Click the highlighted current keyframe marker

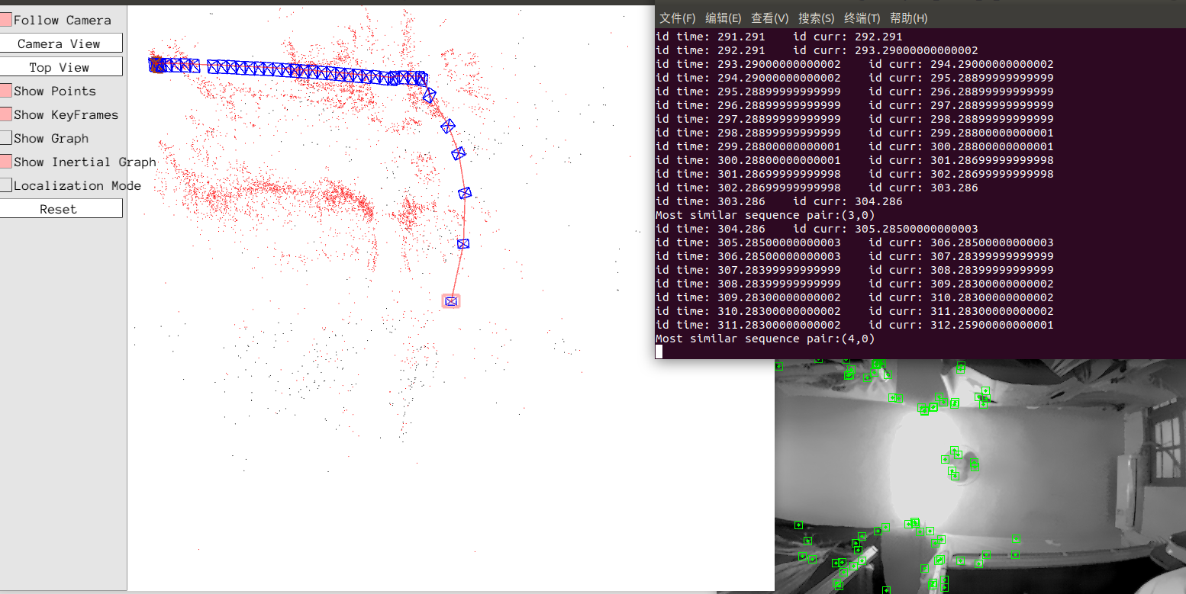pyautogui.click(x=450, y=300)
